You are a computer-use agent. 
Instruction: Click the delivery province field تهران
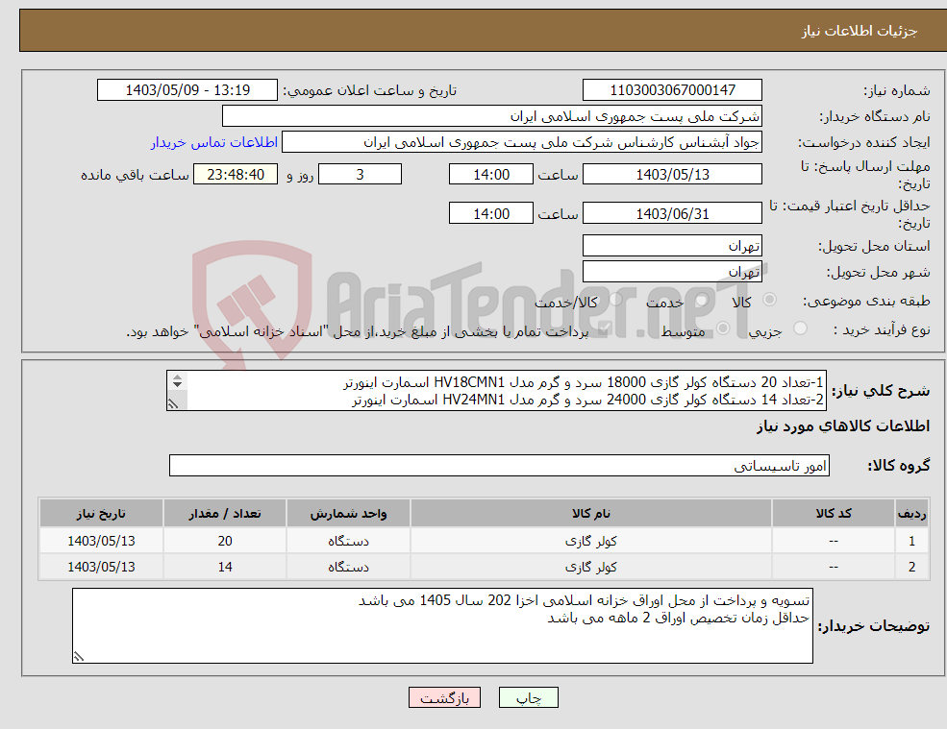pyautogui.click(x=672, y=246)
